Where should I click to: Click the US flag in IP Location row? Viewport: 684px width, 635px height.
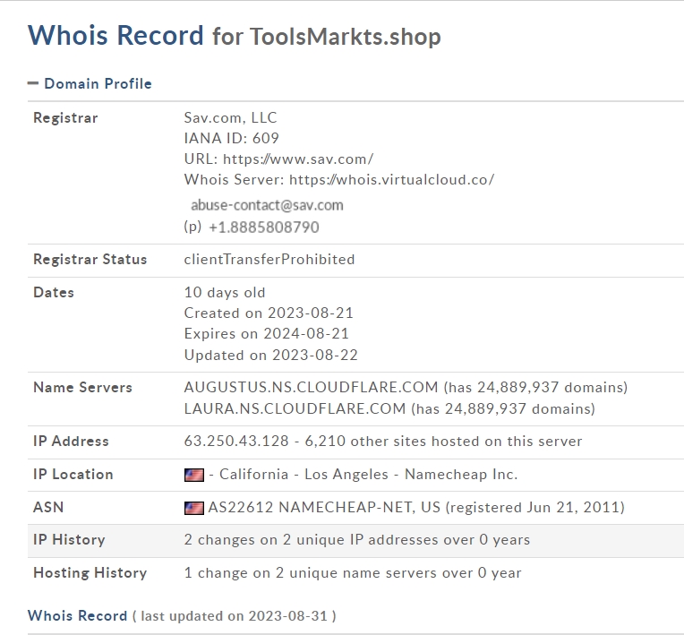click(x=193, y=475)
